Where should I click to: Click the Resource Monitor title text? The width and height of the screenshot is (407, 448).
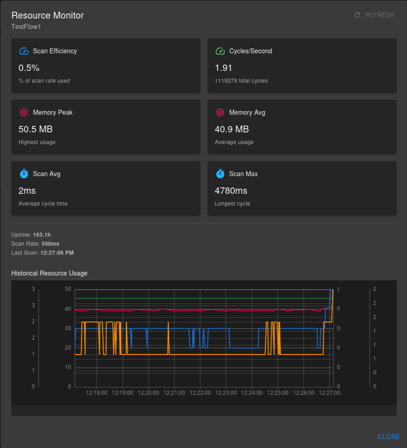(47, 15)
